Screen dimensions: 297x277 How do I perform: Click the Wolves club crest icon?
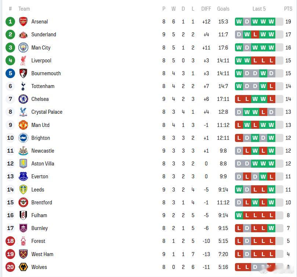point(23,267)
